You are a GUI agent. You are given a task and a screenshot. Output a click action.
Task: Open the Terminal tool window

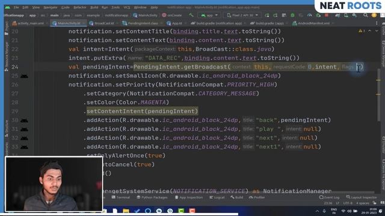click(121, 197)
